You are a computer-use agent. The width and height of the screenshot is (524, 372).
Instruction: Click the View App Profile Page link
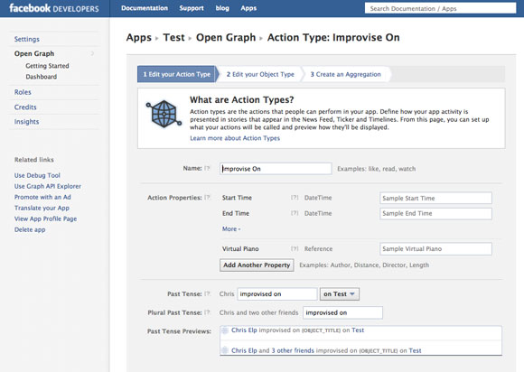coord(45,219)
